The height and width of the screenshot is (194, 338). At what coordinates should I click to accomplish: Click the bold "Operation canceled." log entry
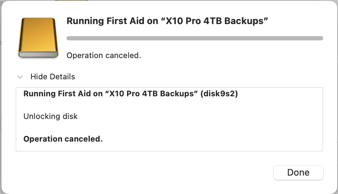(63, 139)
